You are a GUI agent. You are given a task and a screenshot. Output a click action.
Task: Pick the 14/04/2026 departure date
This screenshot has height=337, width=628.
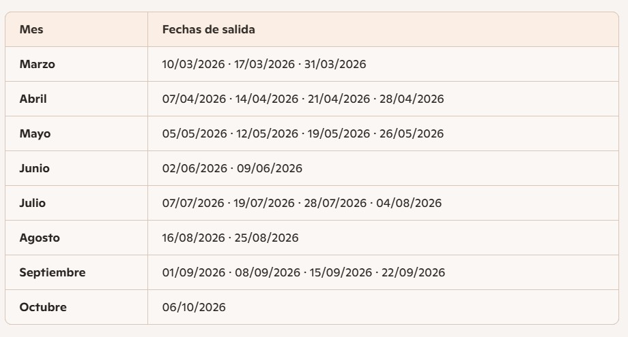point(267,99)
